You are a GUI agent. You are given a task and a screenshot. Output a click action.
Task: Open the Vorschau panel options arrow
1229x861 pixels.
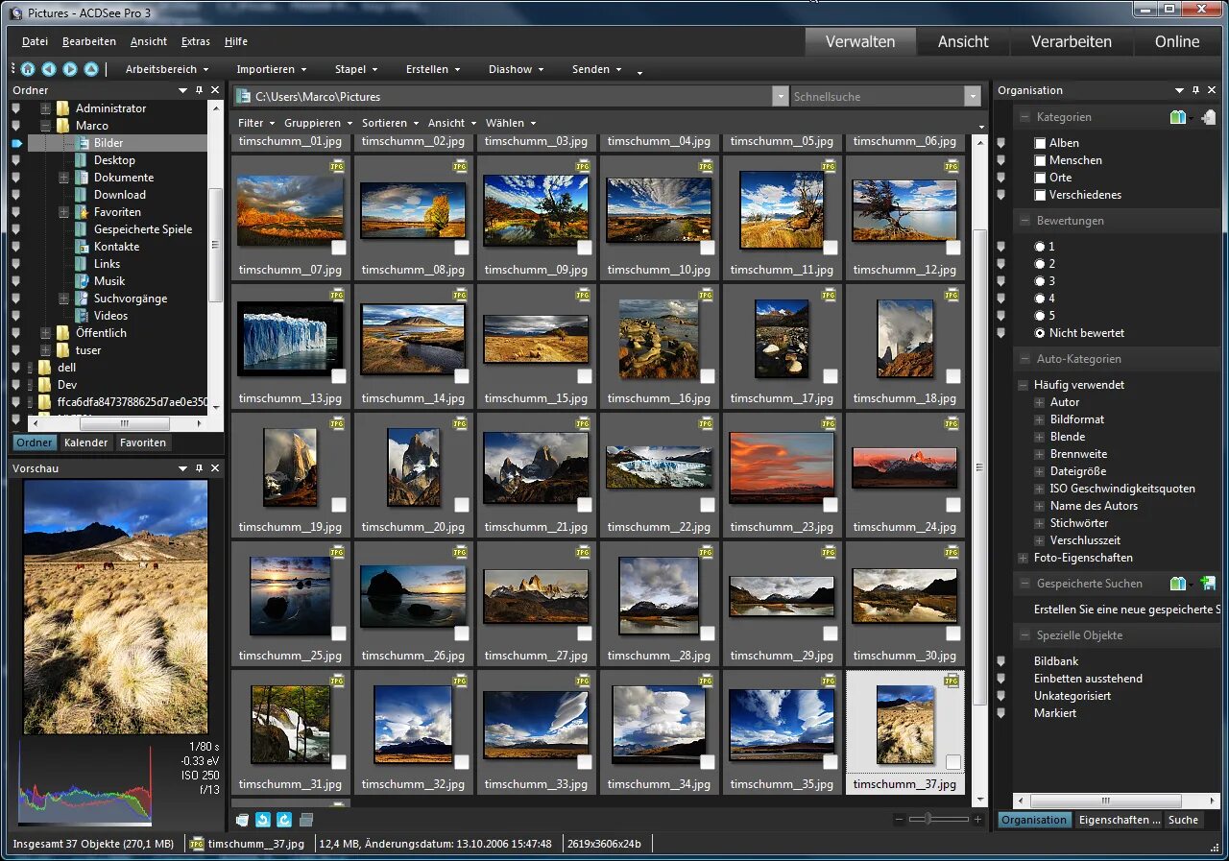182,468
